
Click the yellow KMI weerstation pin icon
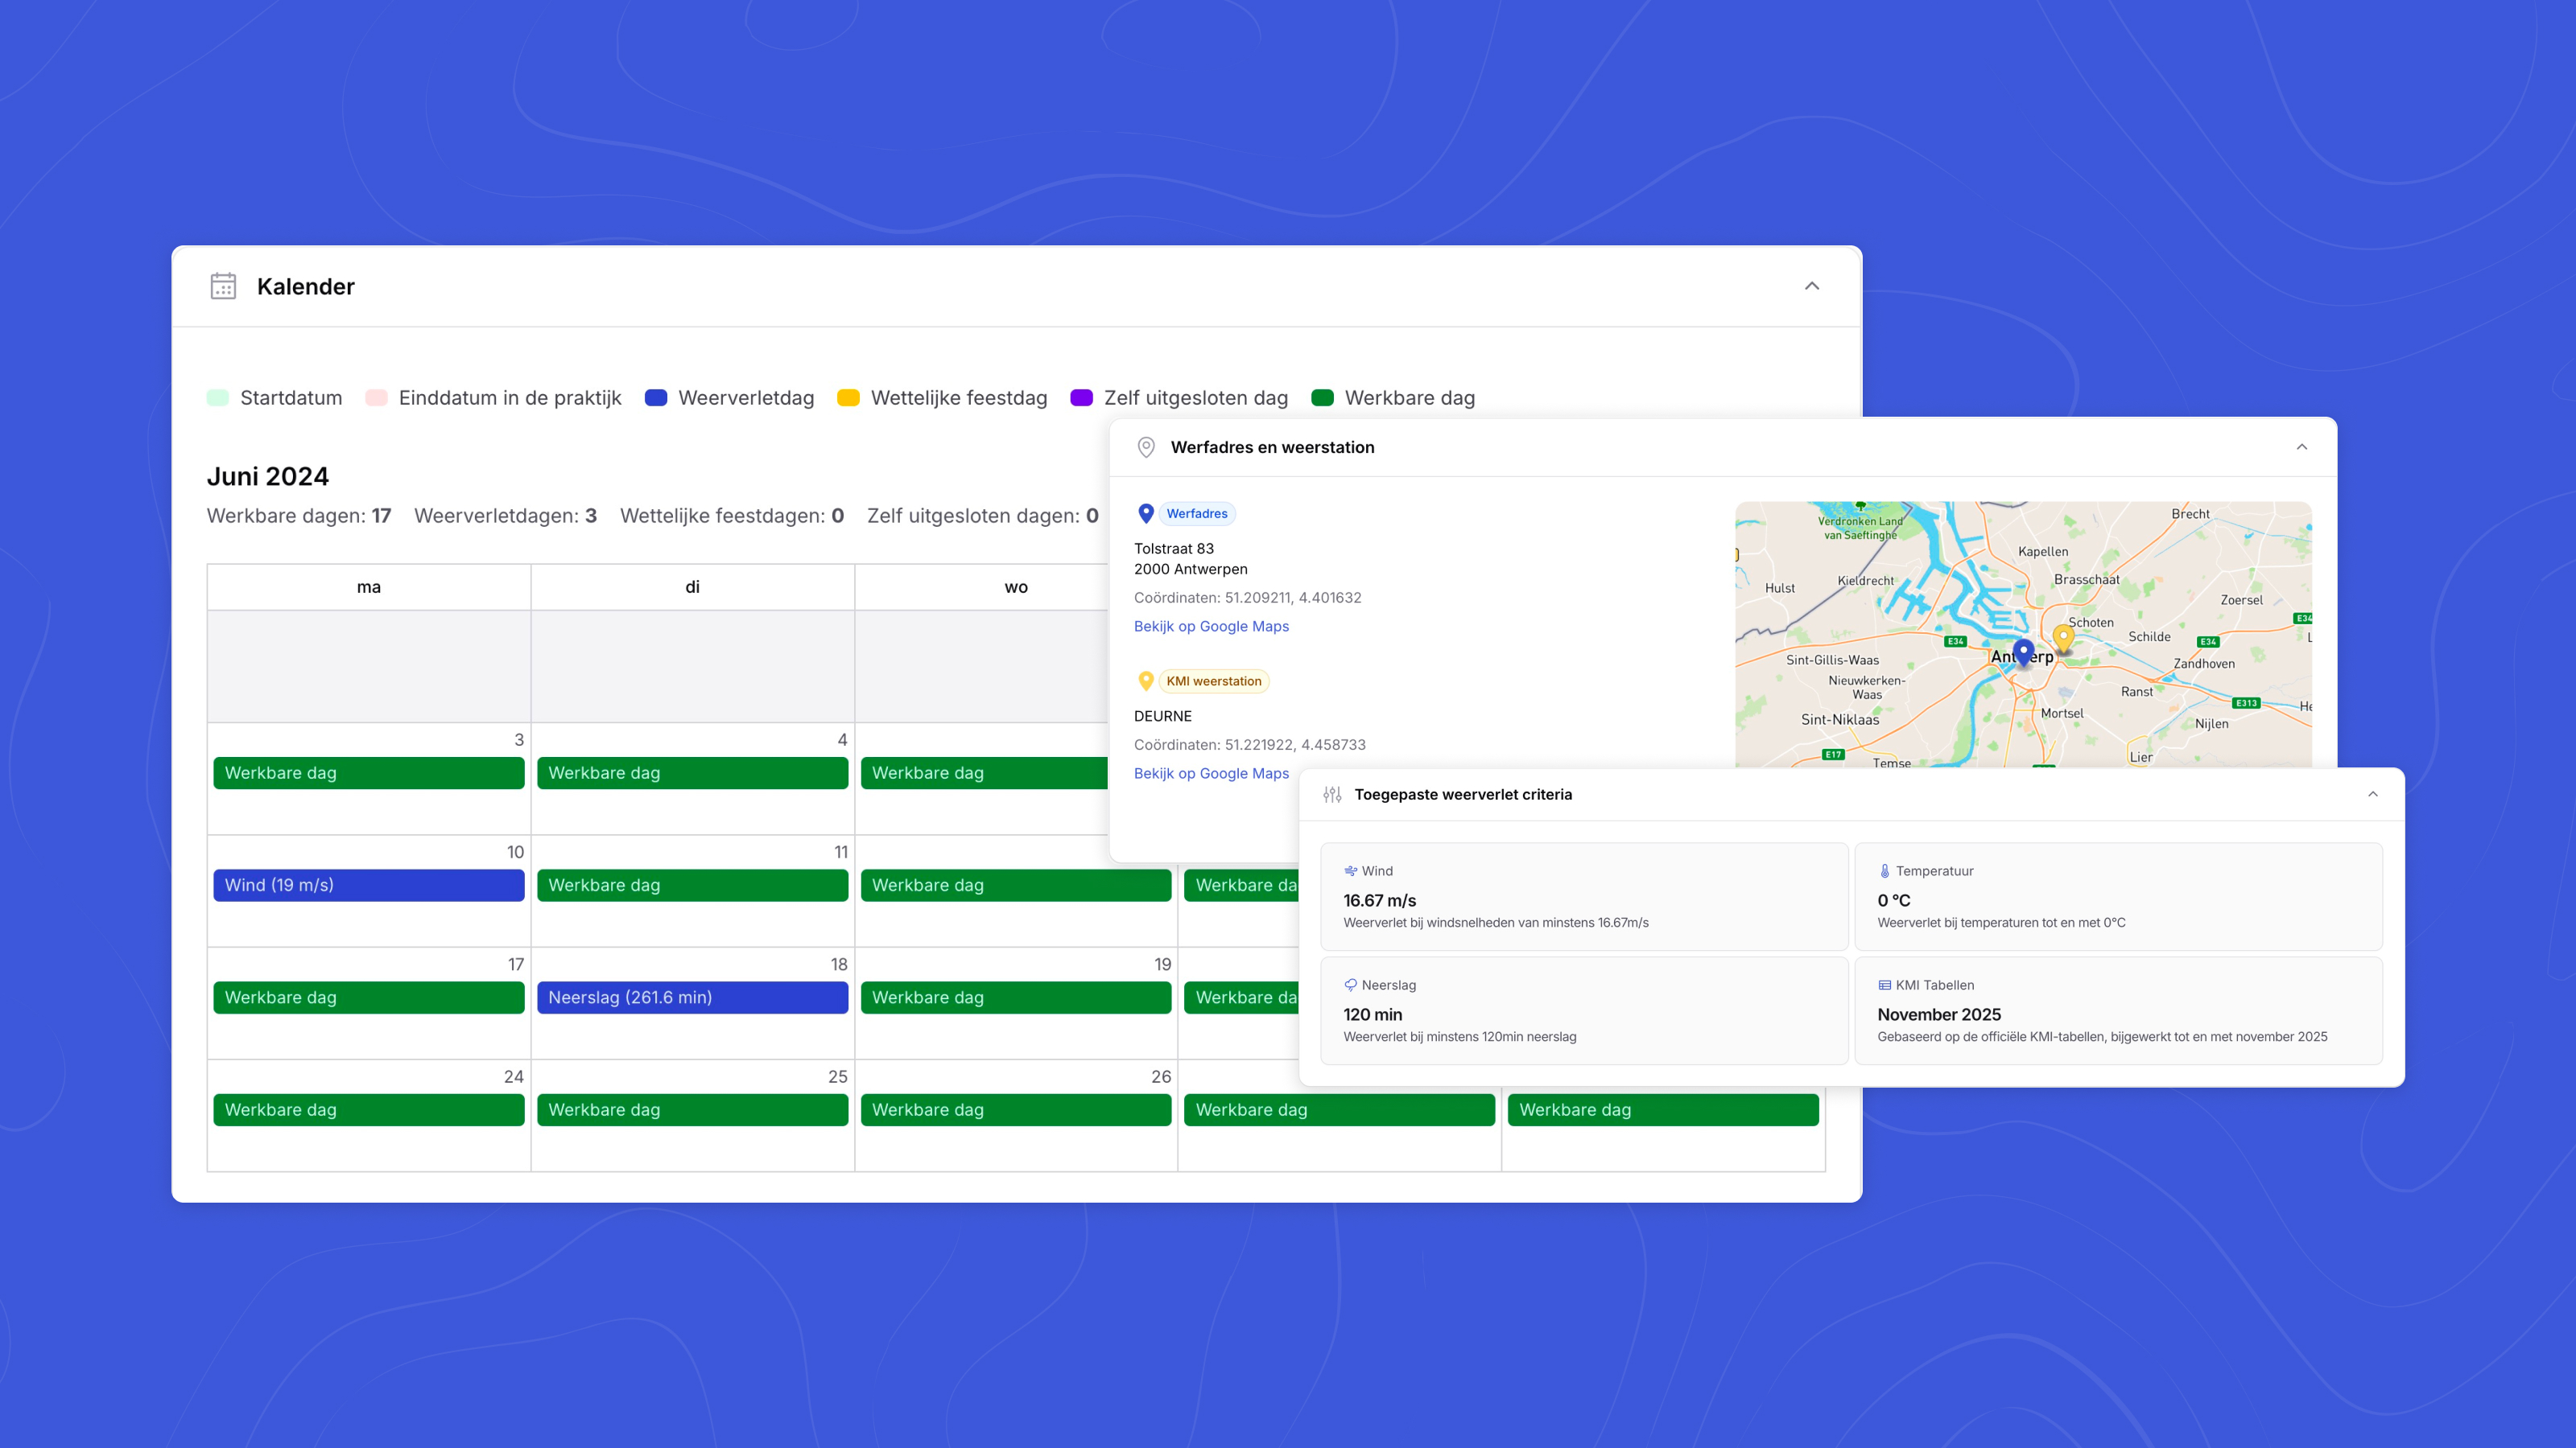tap(1146, 681)
